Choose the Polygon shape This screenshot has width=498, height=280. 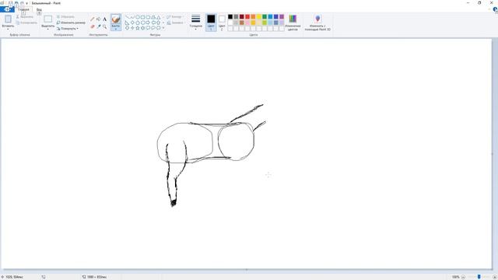153,17
